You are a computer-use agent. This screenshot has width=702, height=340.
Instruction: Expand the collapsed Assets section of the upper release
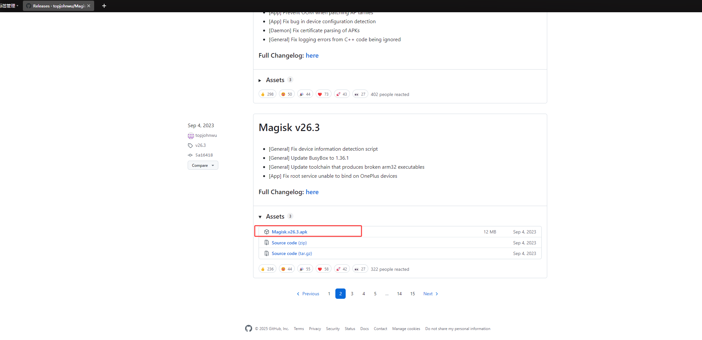pyautogui.click(x=272, y=80)
